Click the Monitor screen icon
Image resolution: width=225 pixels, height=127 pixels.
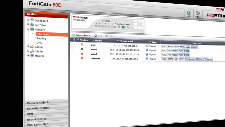[x=32, y=56]
